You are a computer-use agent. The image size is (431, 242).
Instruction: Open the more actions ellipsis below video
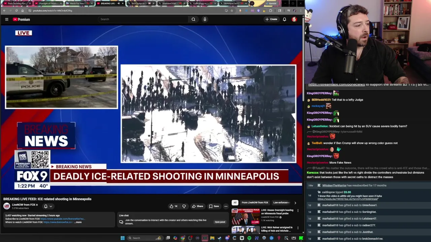226,206
